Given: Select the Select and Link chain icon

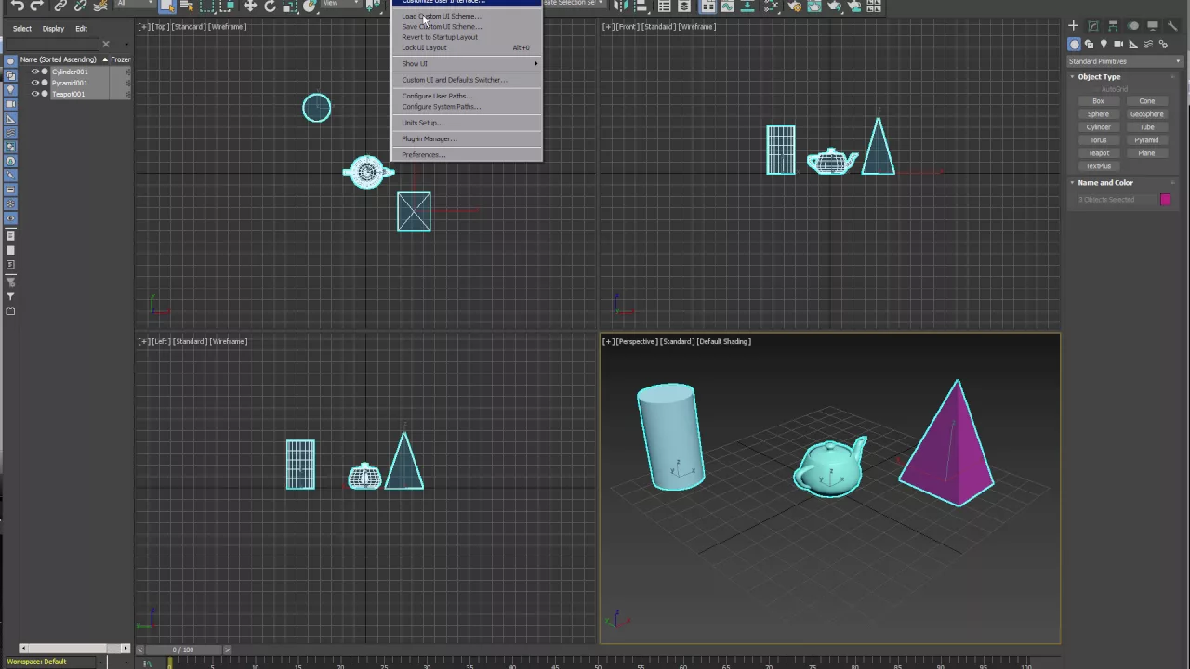Looking at the screenshot, I should pyautogui.click(x=60, y=6).
